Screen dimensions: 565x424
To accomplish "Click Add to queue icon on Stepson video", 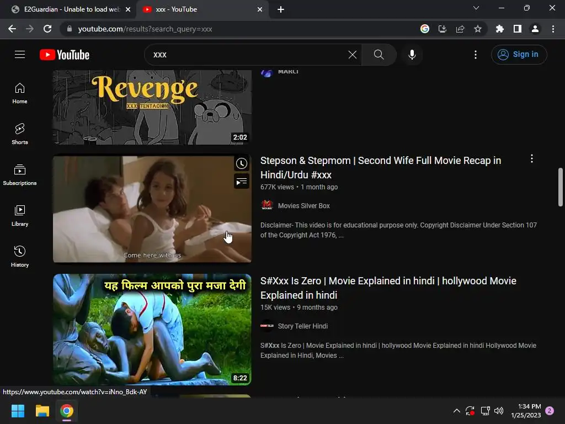I will point(242,181).
